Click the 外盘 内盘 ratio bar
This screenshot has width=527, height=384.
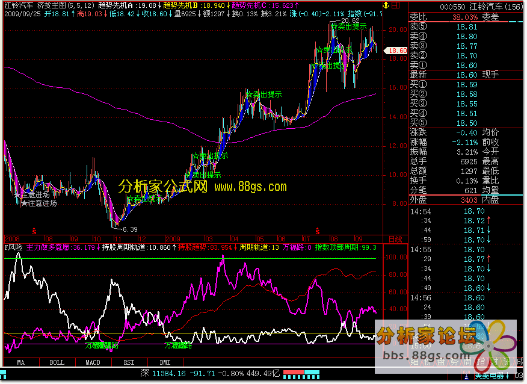point(466,195)
